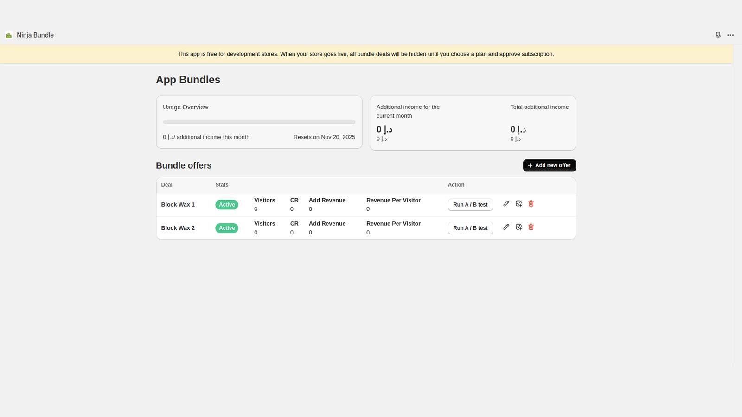Toggle the Active status on Block Wax 2
The width and height of the screenshot is (742, 417).
tap(227, 227)
